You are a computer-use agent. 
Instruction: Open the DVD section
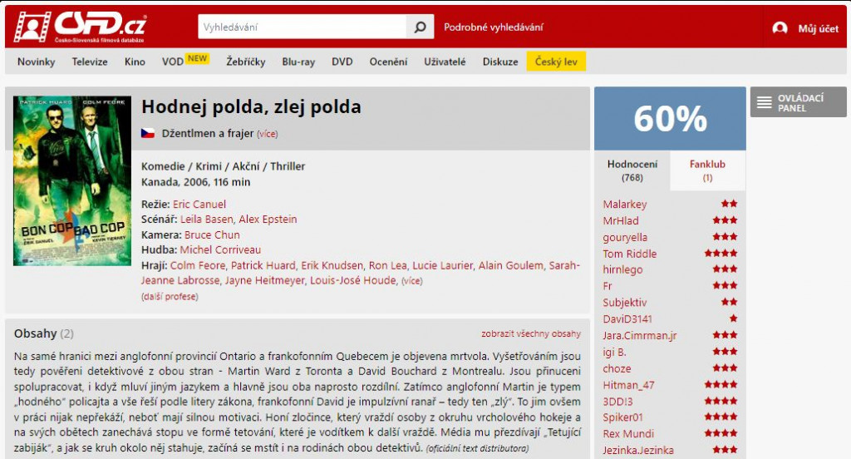342,62
